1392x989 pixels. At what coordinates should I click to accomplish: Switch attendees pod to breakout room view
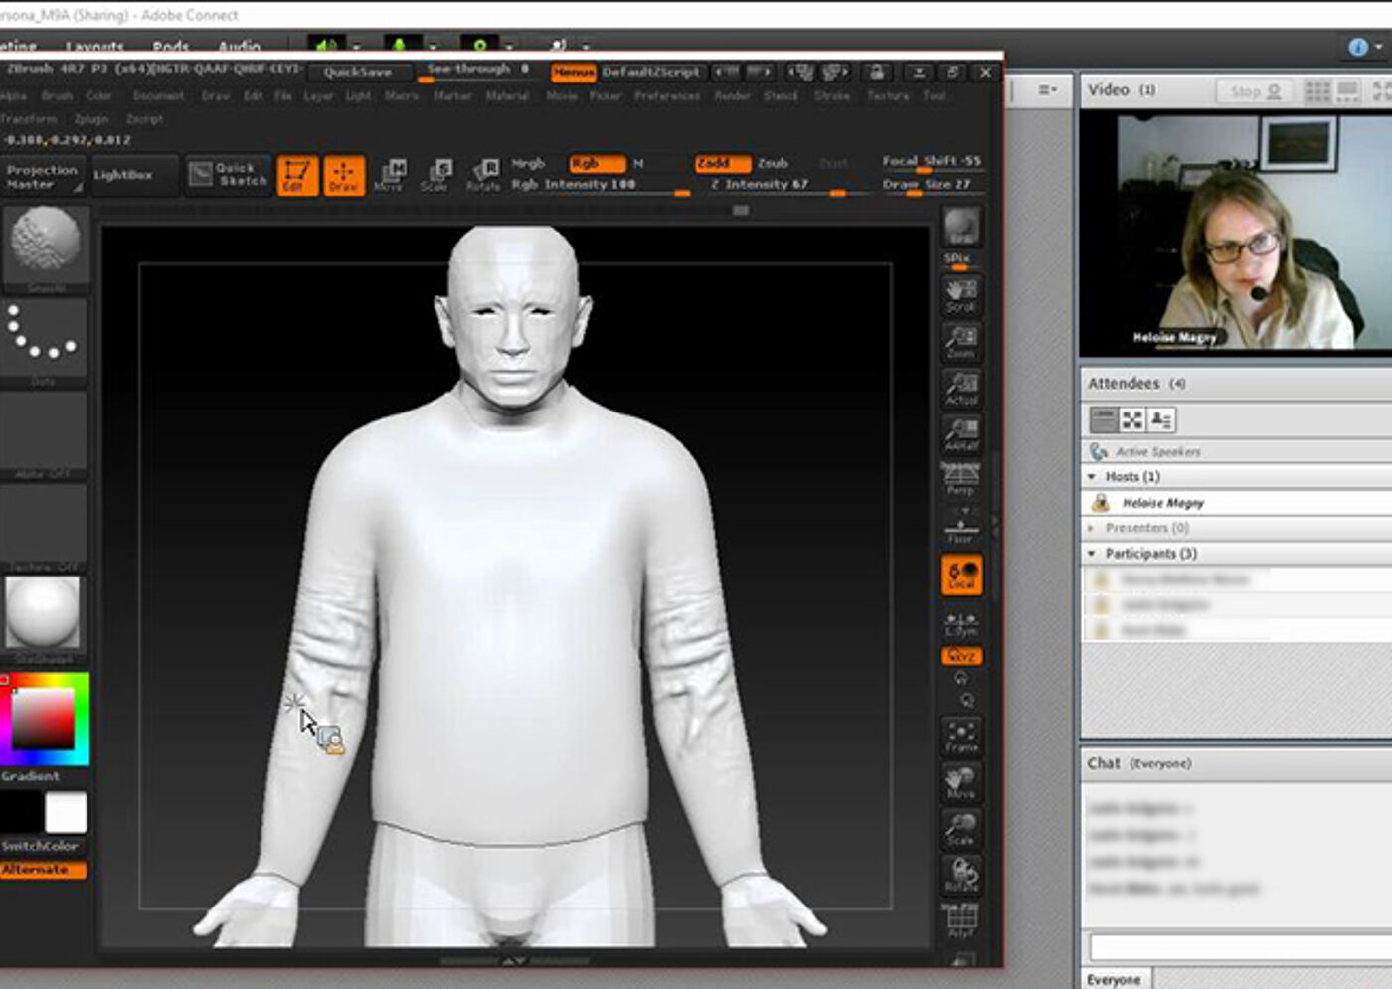1132,420
